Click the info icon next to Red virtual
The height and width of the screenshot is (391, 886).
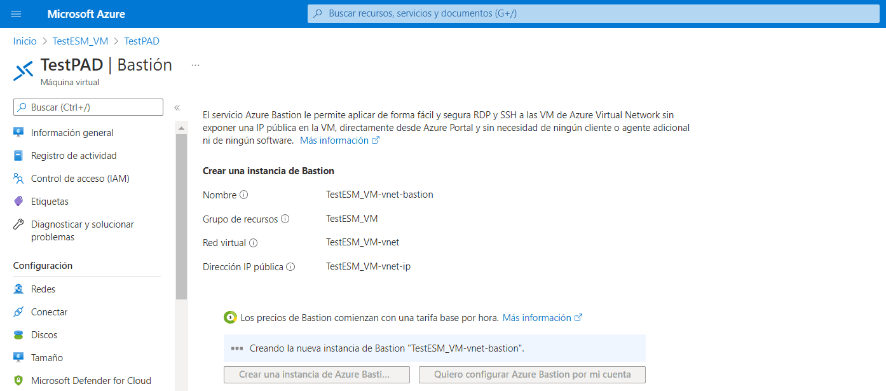coord(254,243)
